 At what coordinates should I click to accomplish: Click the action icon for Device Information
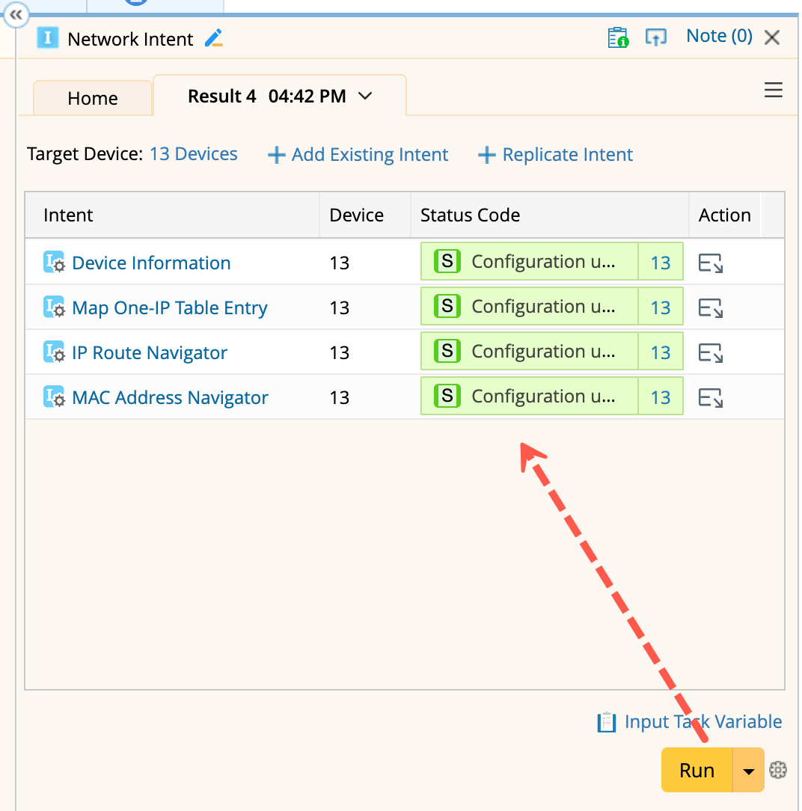coord(711,263)
